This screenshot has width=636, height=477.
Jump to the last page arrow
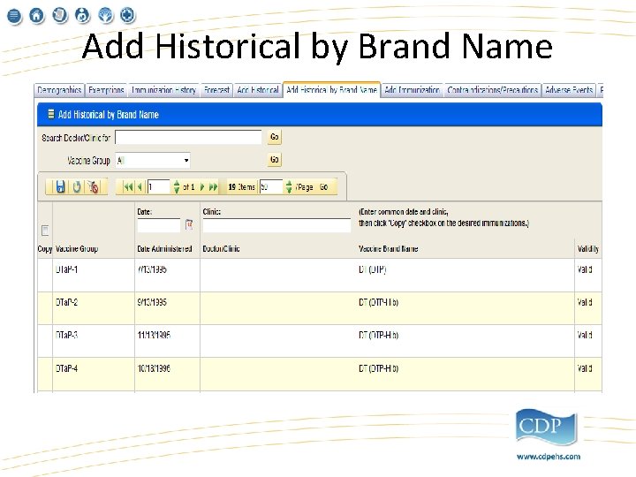(214, 187)
